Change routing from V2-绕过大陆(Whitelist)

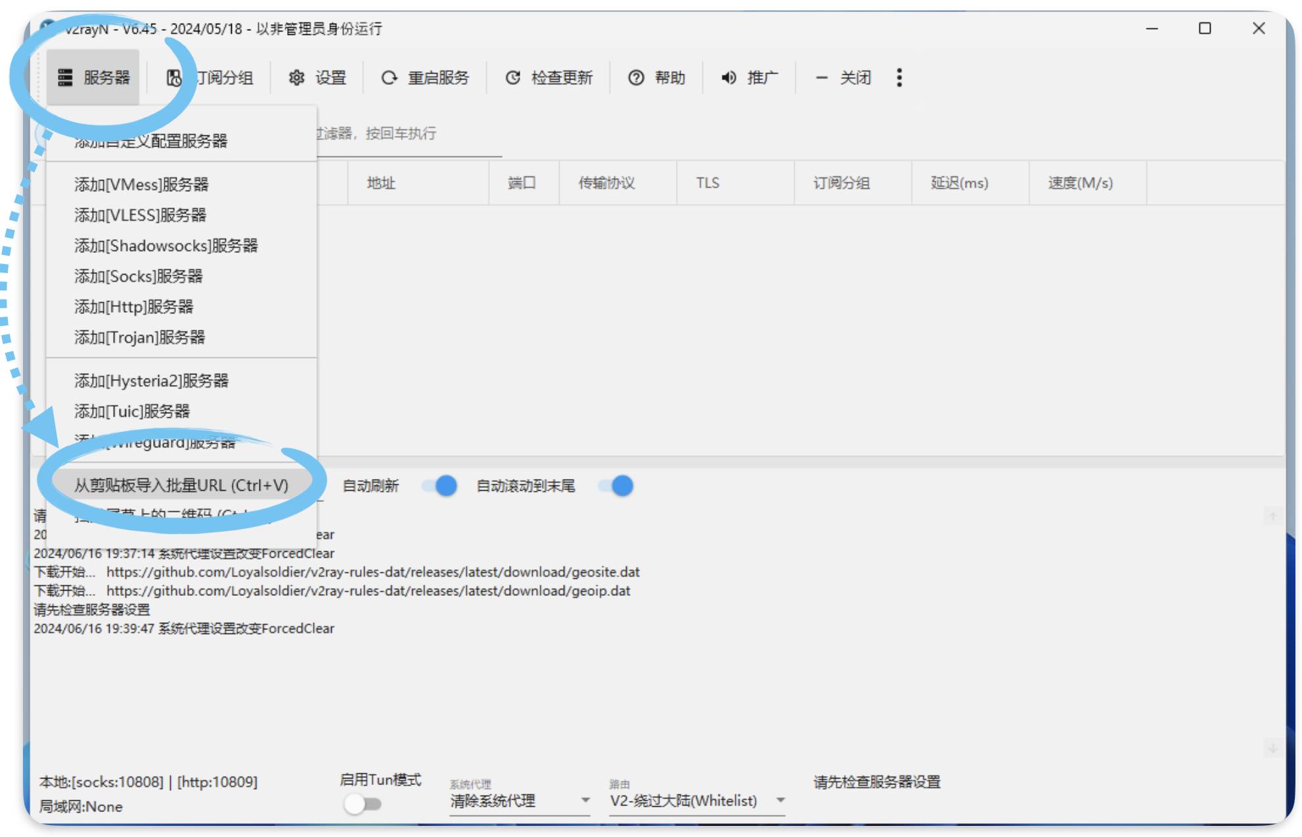coord(683,800)
